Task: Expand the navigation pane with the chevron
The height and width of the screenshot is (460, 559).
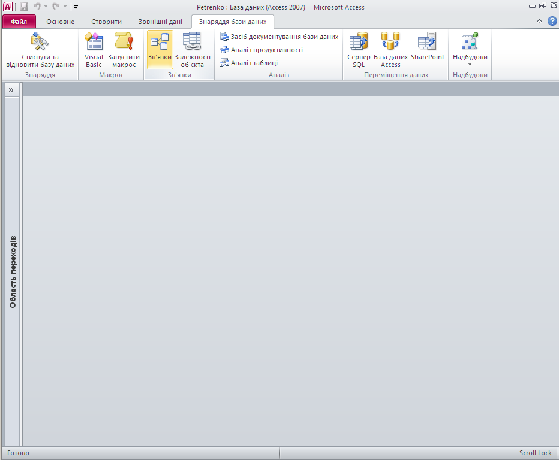Action: point(11,90)
